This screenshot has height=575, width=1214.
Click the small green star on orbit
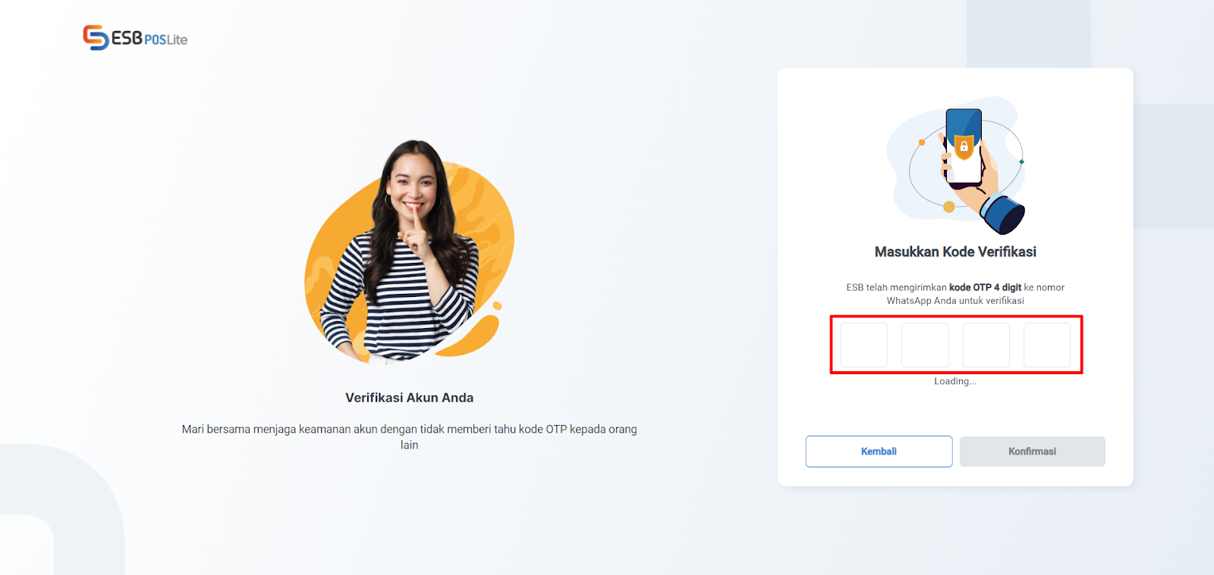(1021, 161)
